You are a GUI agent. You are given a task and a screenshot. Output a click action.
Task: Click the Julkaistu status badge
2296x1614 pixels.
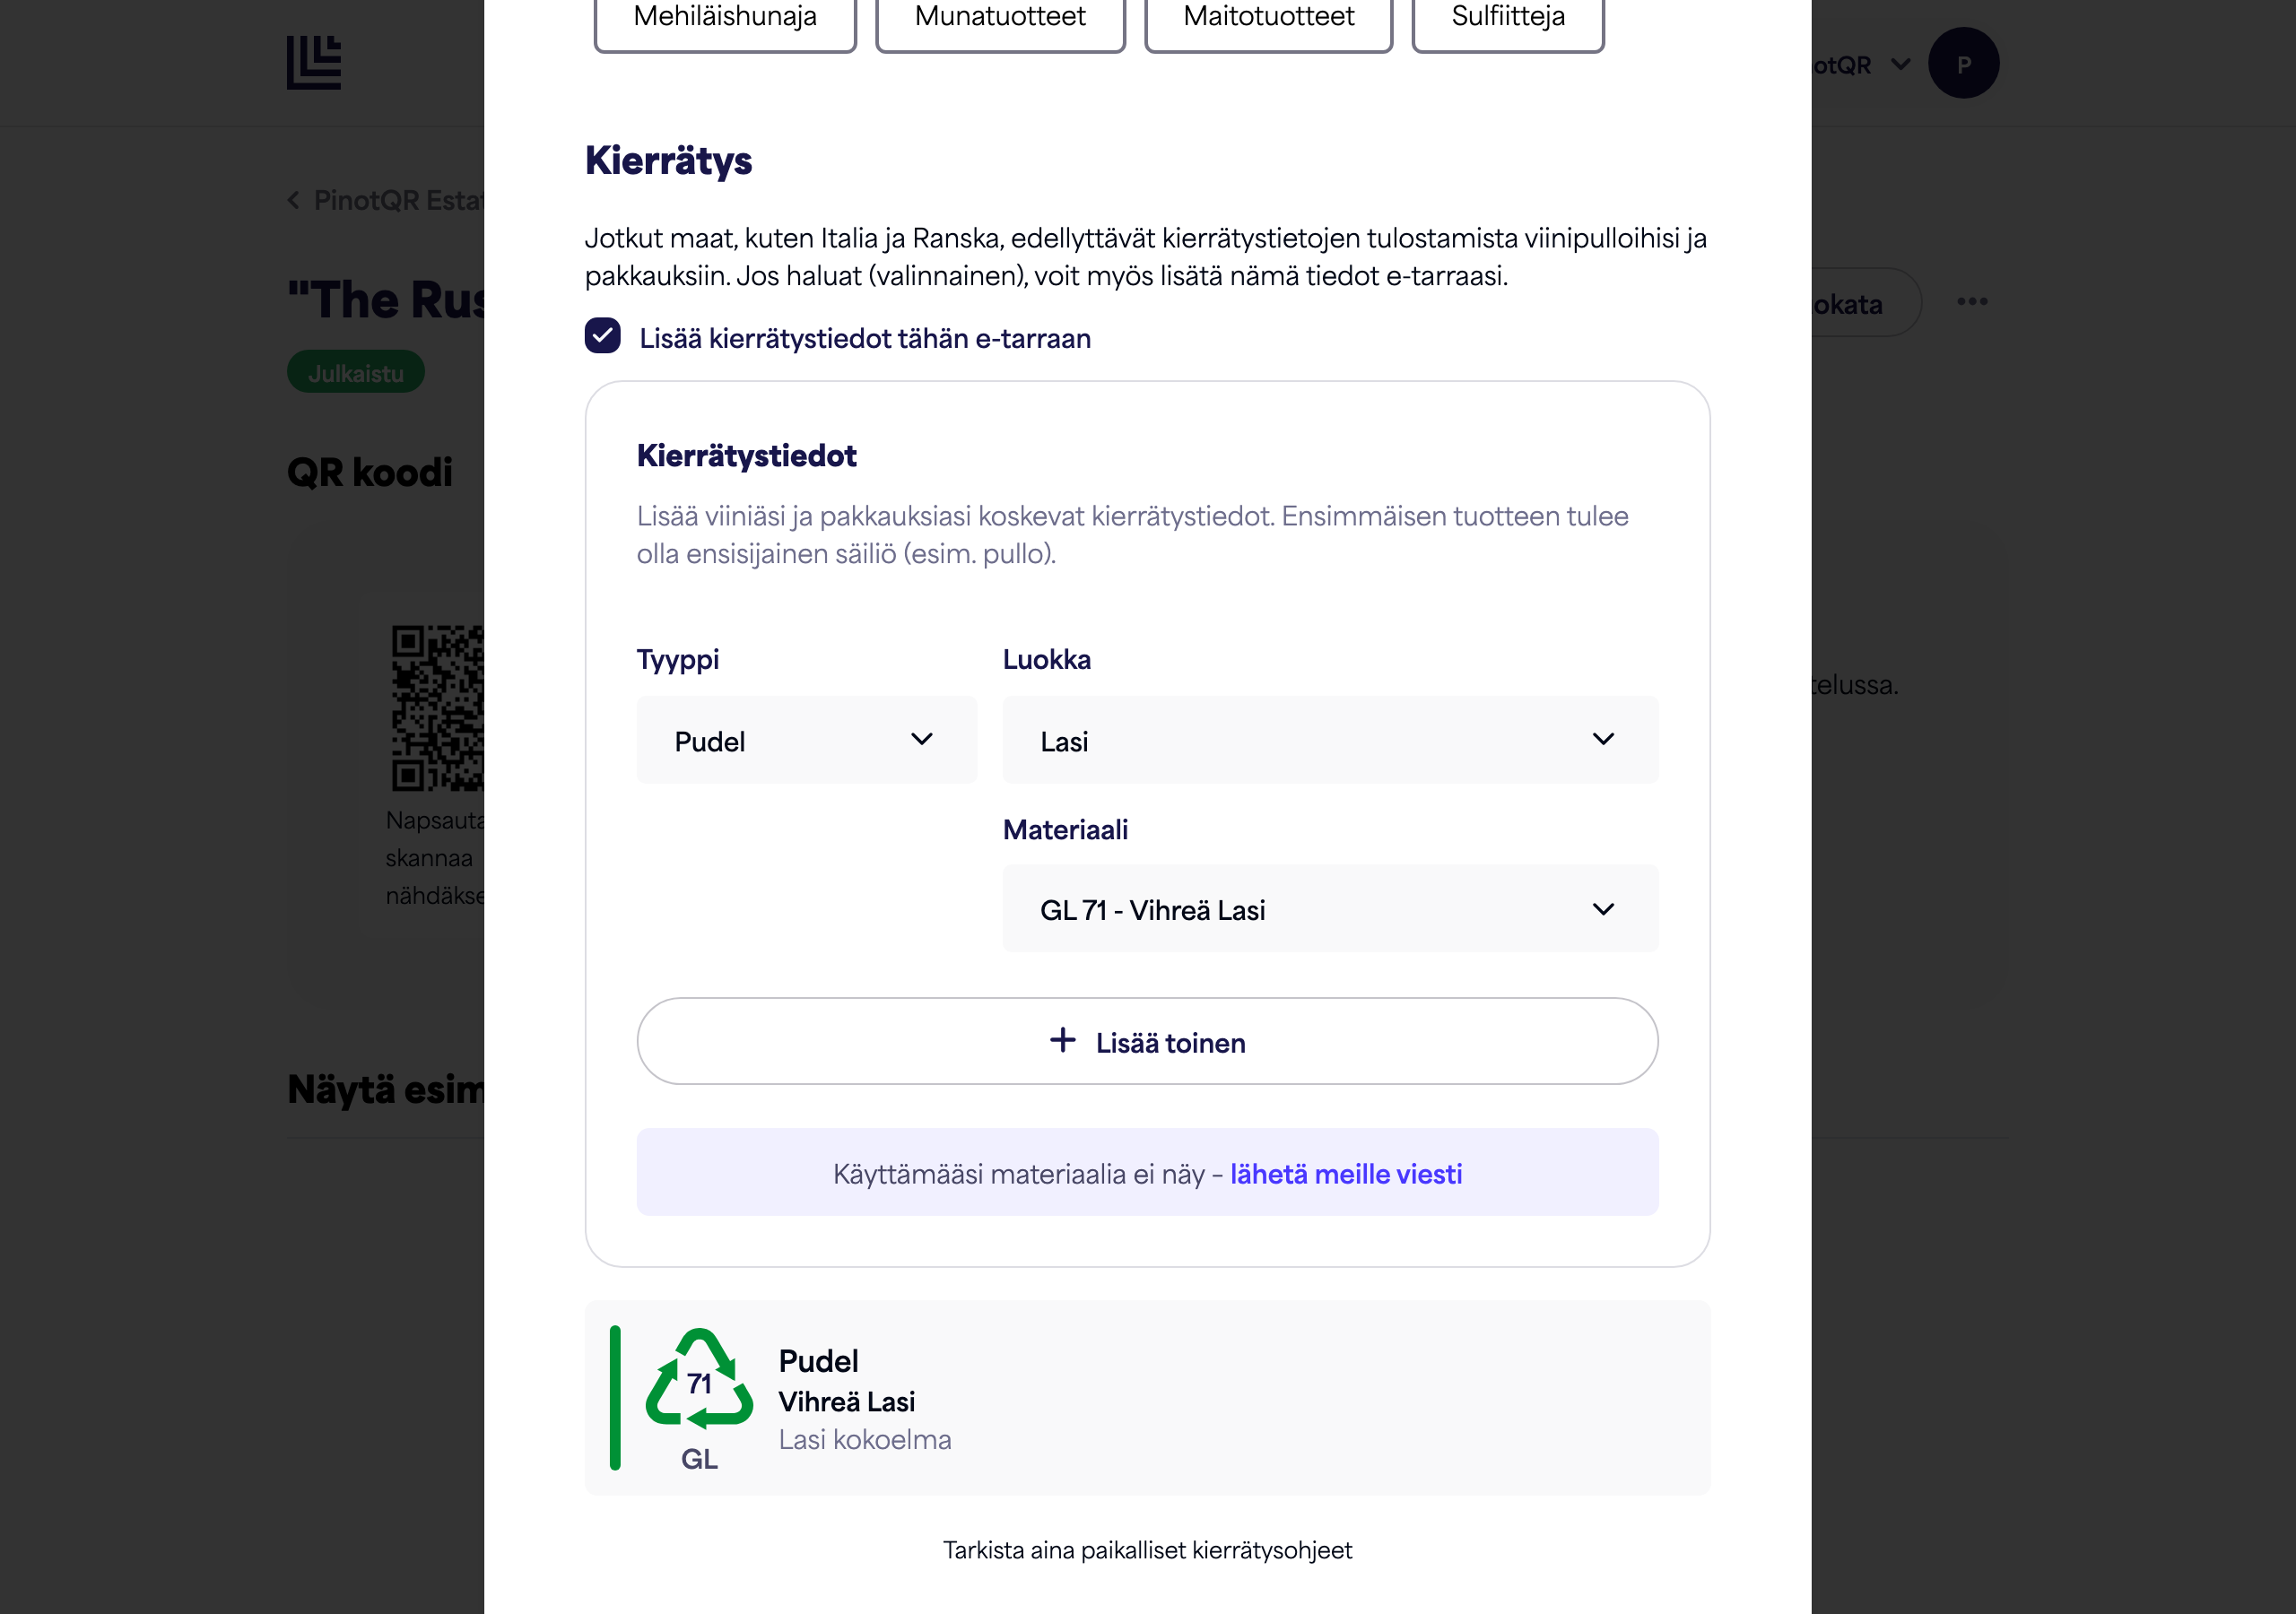tap(356, 373)
